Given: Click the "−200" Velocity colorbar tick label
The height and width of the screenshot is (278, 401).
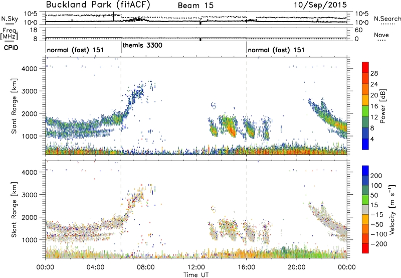Looking at the screenshot, I should click(379, 244).
